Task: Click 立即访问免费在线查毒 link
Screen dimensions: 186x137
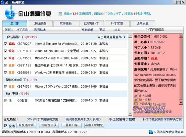Action: pyautogui.click(x=169, y=132)
